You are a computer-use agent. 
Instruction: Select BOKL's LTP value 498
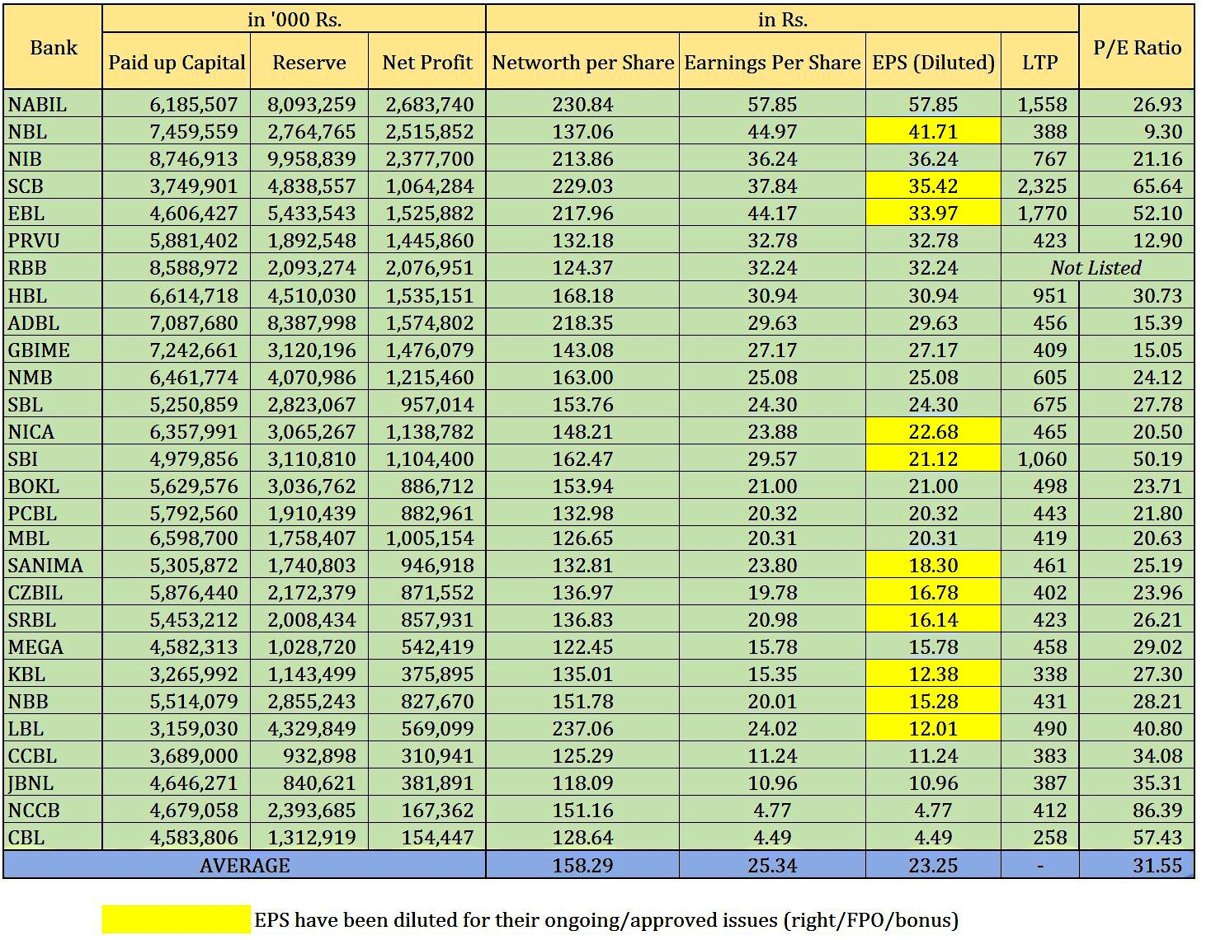(x=1039, y=485)
